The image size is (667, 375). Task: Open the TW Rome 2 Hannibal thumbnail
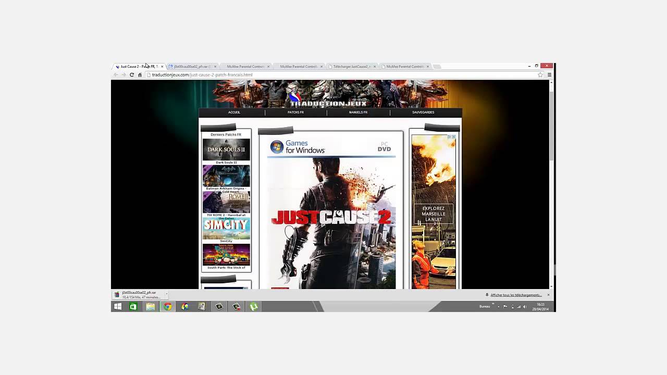click(x=226, y=202)
